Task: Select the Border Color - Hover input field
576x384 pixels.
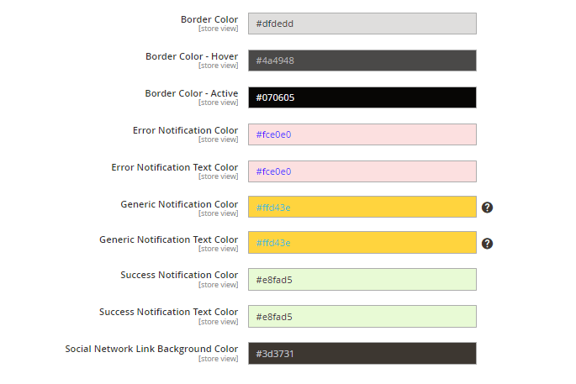Action: (362, 60)
